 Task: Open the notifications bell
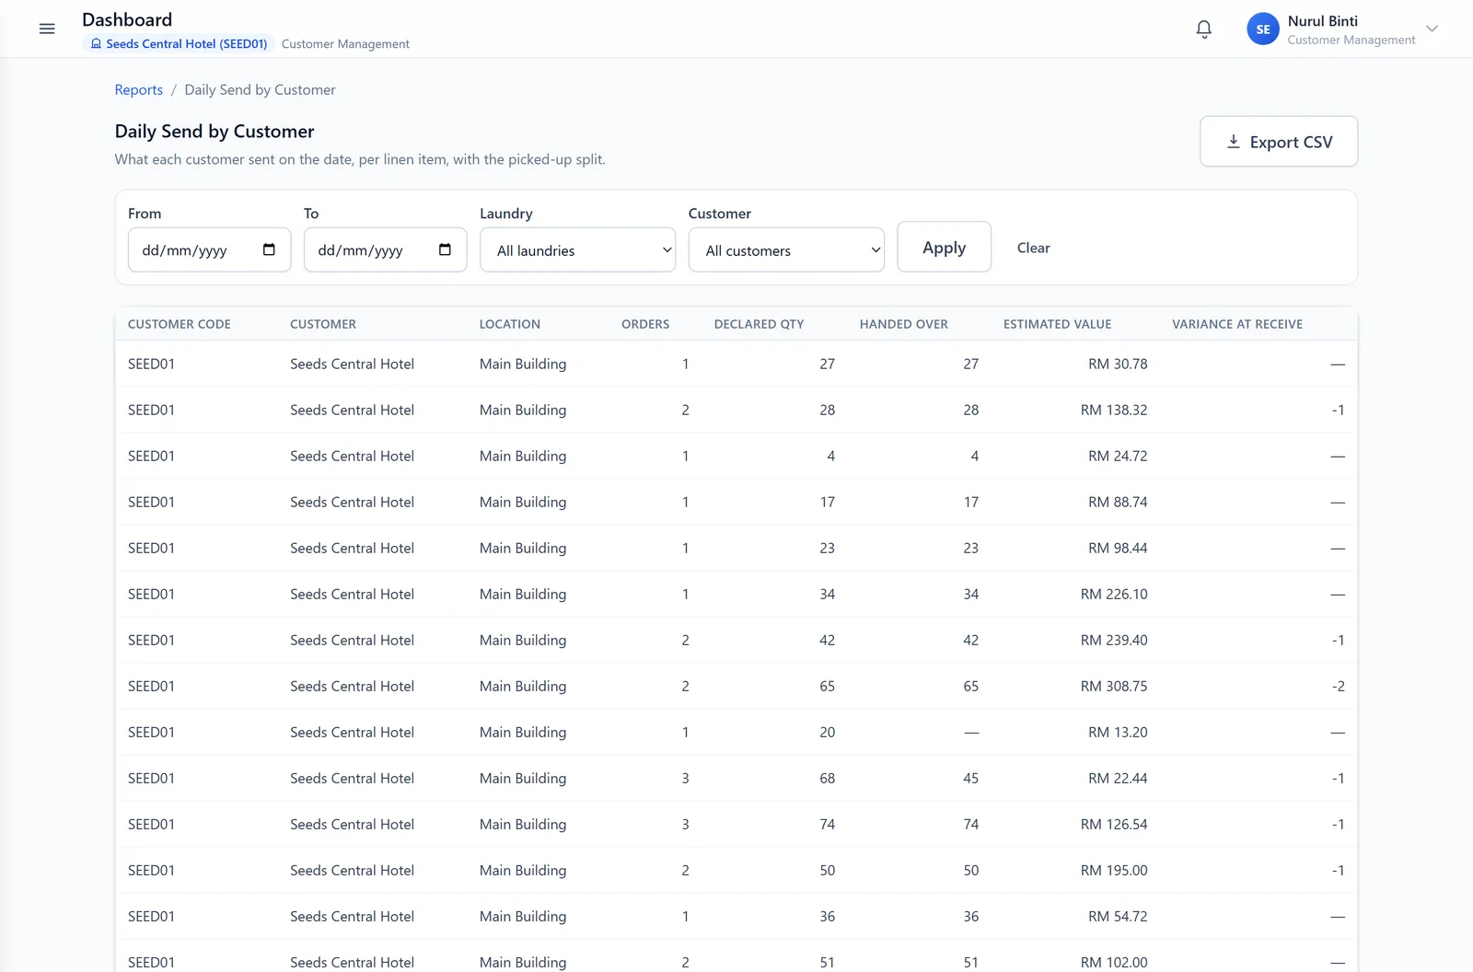1203,29
